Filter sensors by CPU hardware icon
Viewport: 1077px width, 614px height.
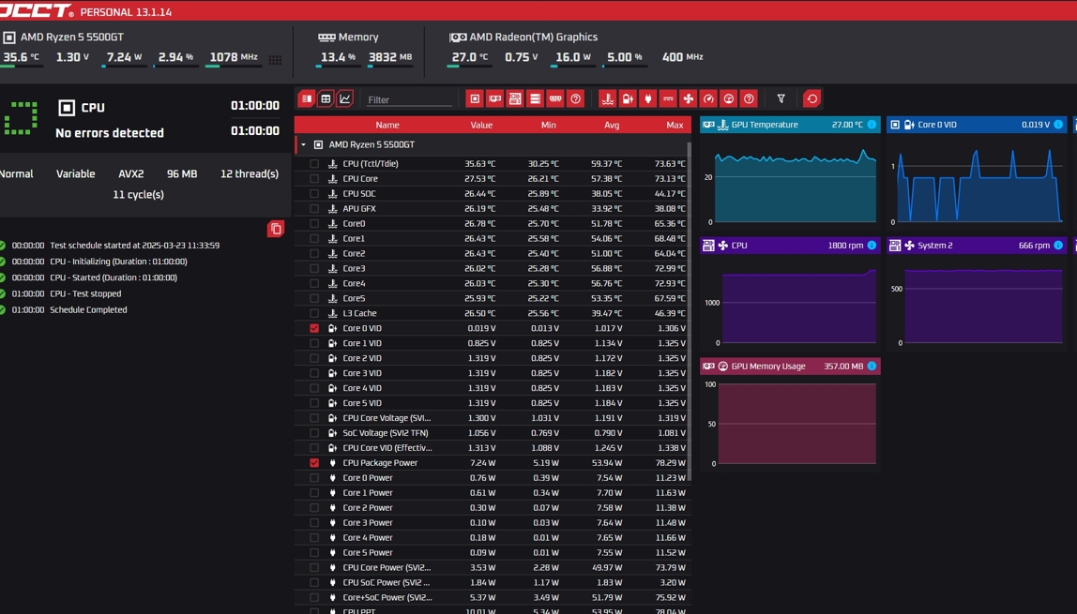pyautogui.click(x=475, y=98)
